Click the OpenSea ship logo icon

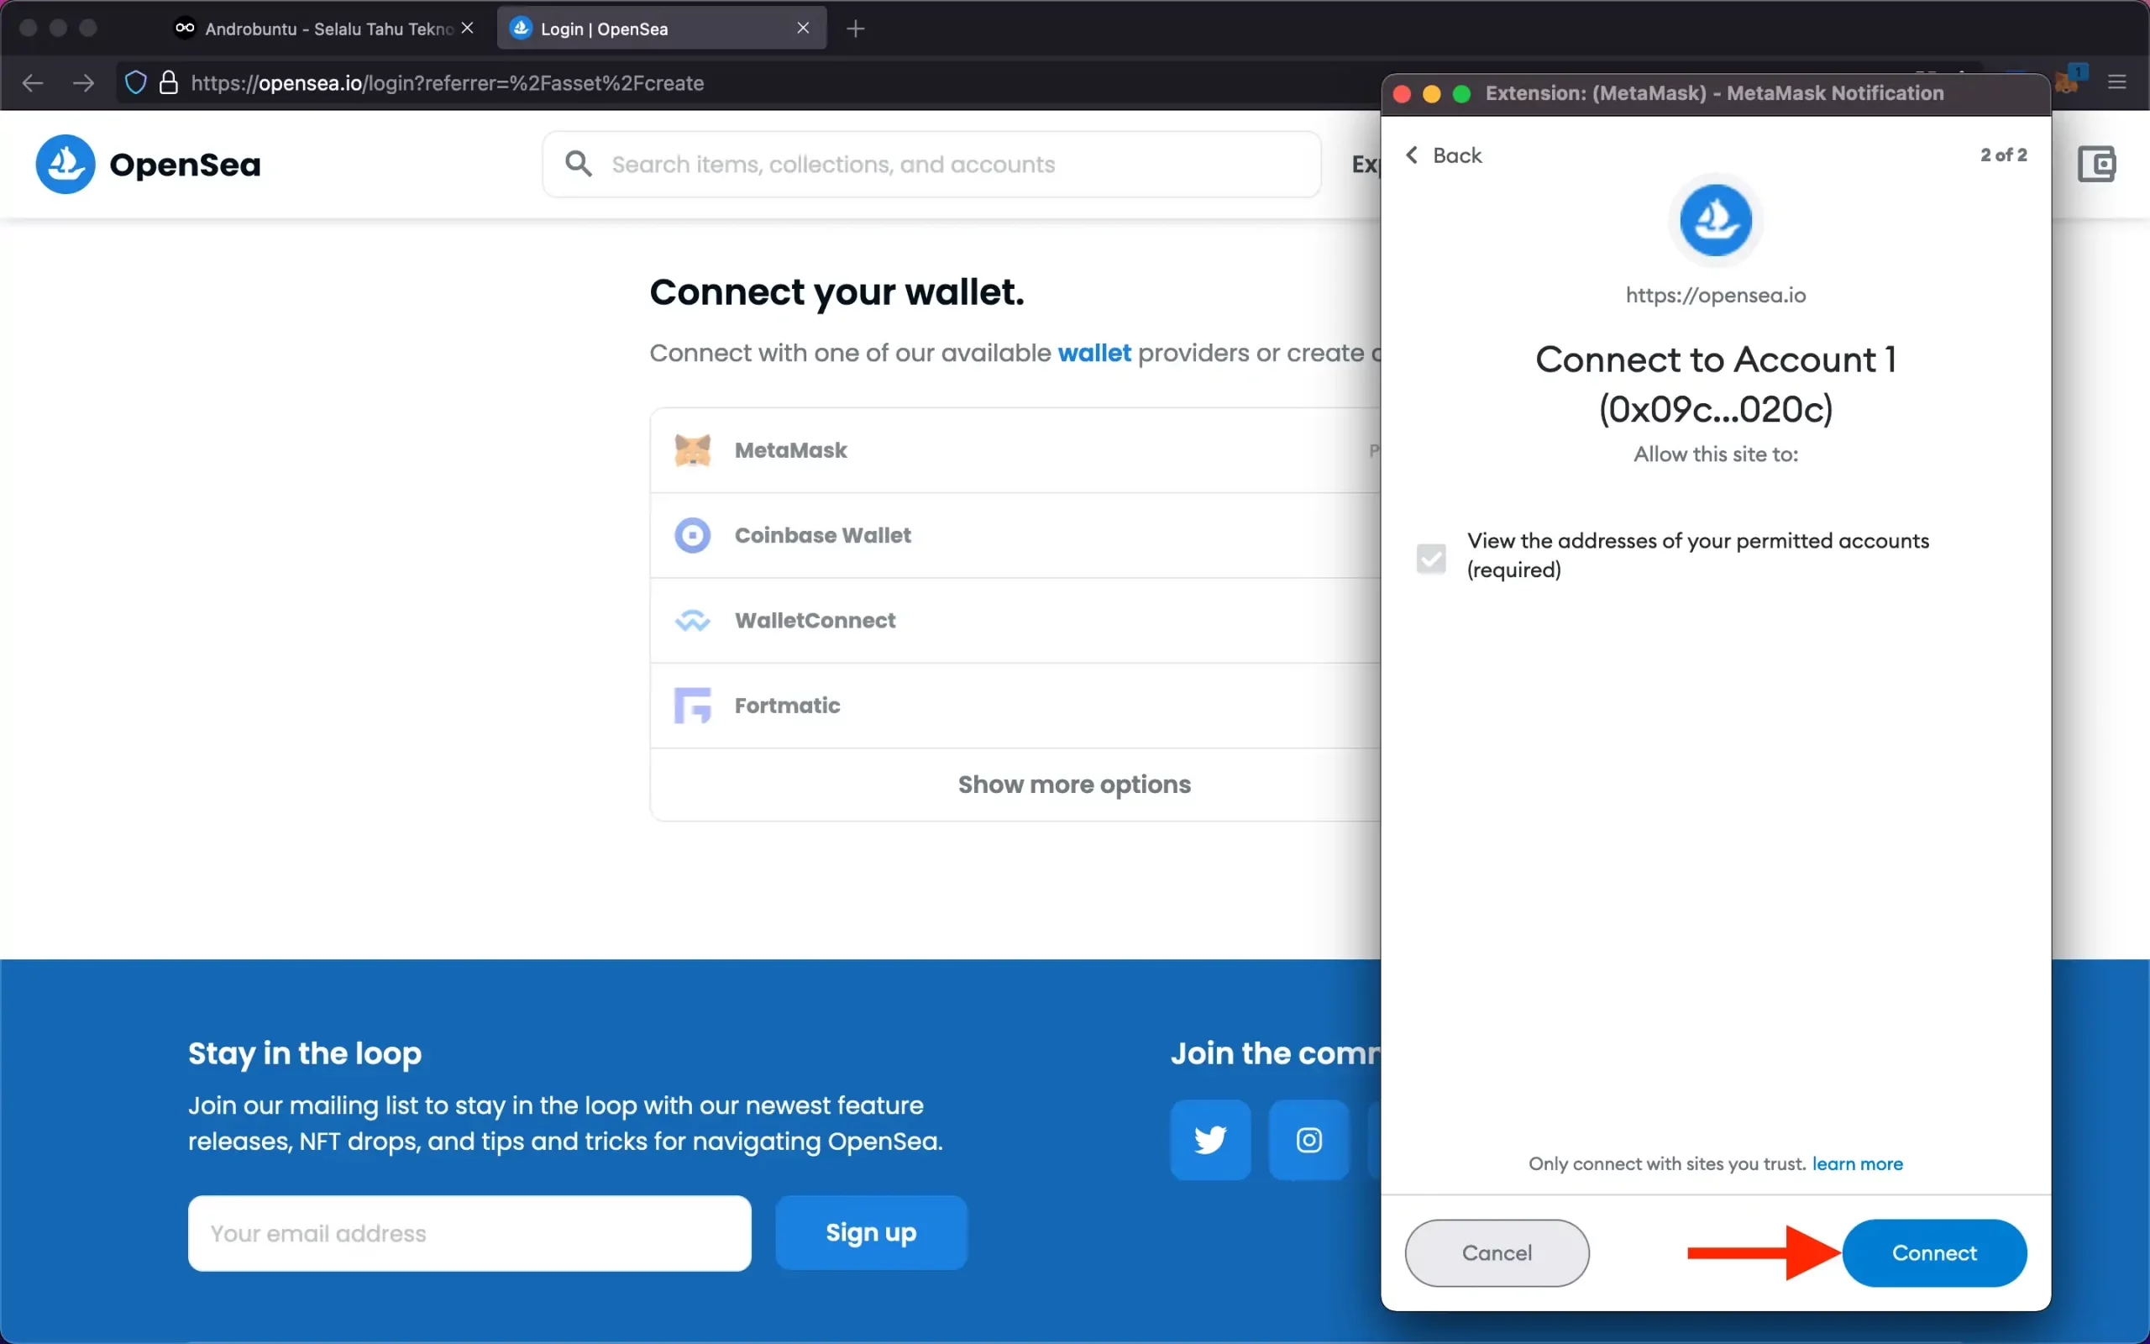tap(65, 164)
